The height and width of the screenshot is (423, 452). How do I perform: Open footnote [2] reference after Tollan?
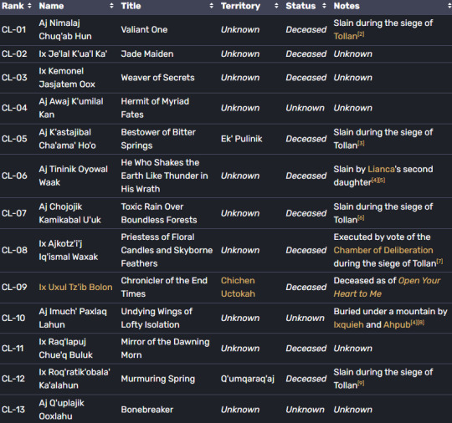361,34
